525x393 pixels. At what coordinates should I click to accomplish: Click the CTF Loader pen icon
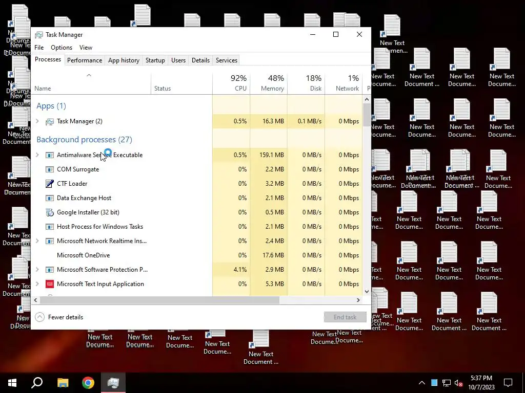(x=50, y=184)
